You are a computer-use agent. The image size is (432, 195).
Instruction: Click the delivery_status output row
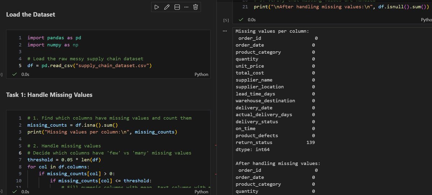[x=275, y=122]
